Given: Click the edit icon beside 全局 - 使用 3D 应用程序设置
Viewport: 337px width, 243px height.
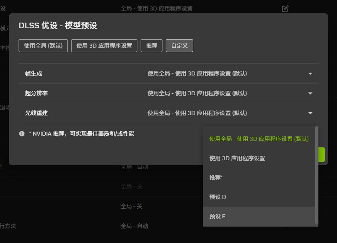Looking at the screenshot, I should click(285, 8).
